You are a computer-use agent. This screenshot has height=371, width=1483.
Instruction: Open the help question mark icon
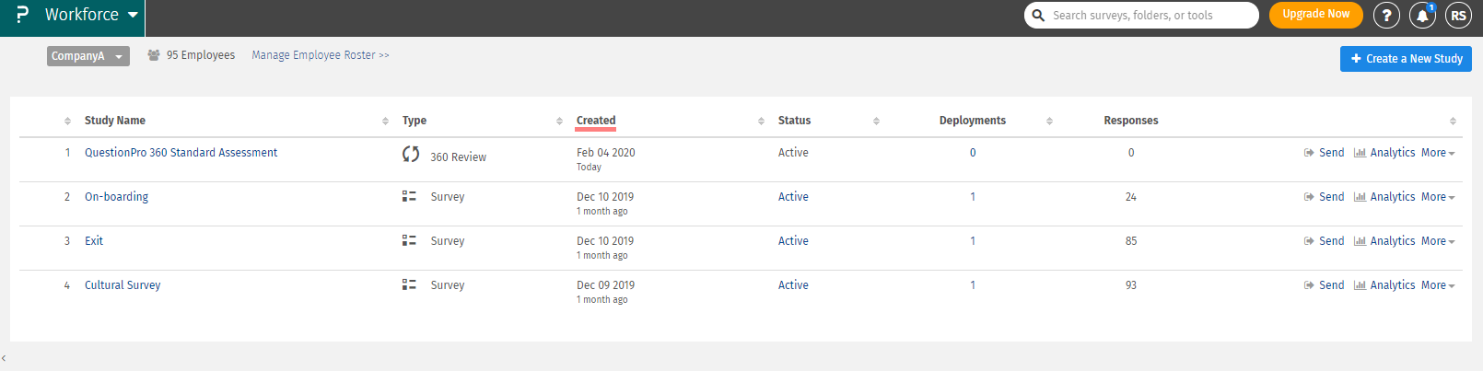[x=1386, y=15]
